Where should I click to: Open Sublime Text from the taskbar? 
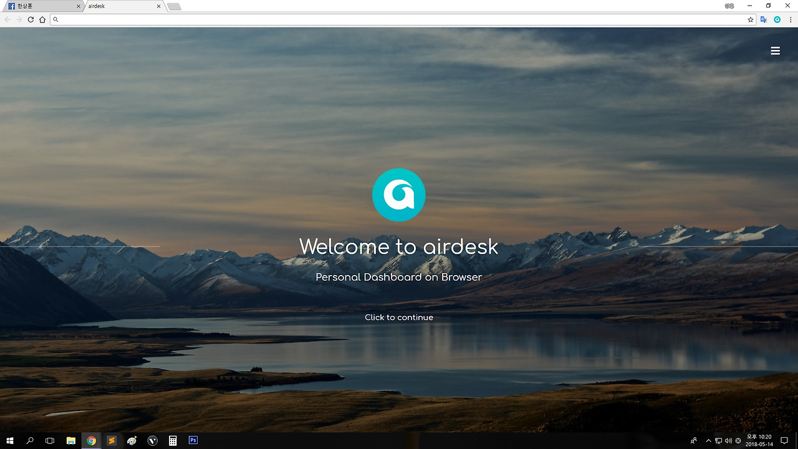click(112, 440)
